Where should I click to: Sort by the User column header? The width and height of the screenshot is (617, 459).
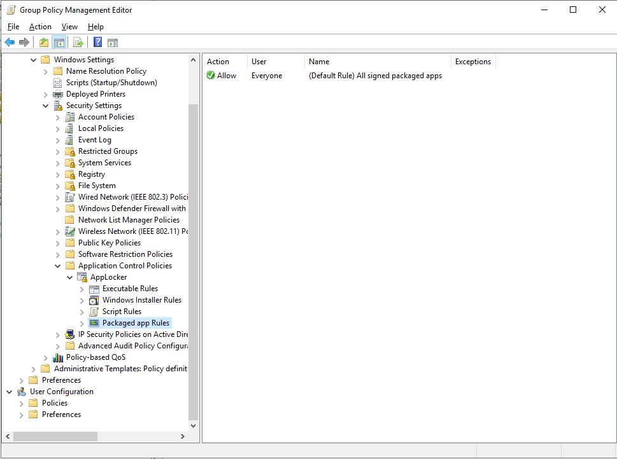pos(276,62)
